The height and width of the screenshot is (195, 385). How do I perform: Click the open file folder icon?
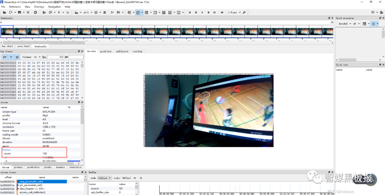point(4,12)
